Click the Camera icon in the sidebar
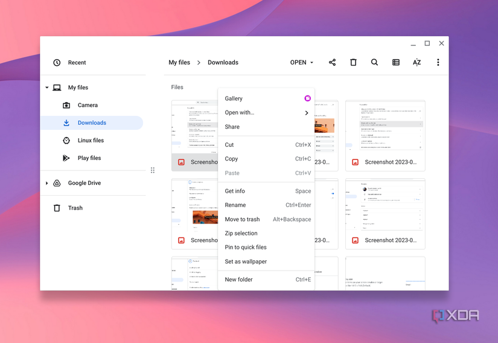 click(66, 105)
